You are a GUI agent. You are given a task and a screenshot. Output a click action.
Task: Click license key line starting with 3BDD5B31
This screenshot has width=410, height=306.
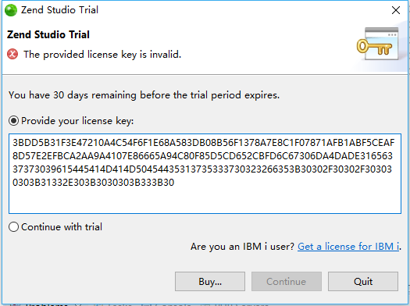coord(203,143)
